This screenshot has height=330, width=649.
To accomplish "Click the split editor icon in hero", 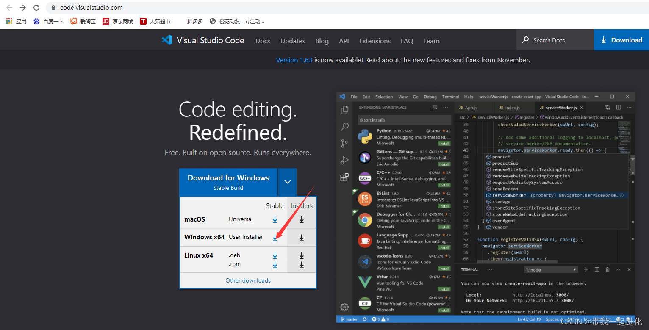I will [618, 108].
